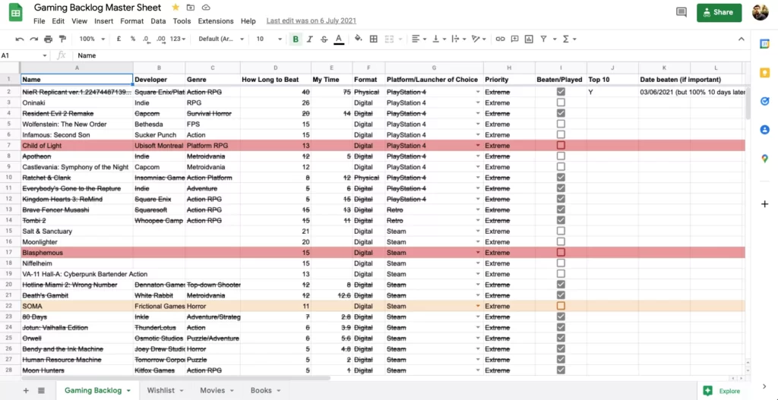Tick Beaten/Played checkbox for Oninaki
Viewport: 778px width, 400px height.
561,102
